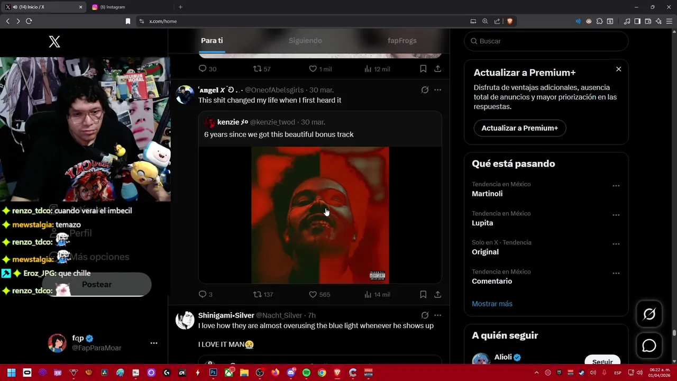This screenshot has width=677, height=381.
Task: Open the Brave Leo AI sparkle icon
Action: tap(658, 21)
